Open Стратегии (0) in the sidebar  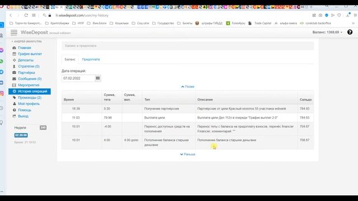click(29, 66)
